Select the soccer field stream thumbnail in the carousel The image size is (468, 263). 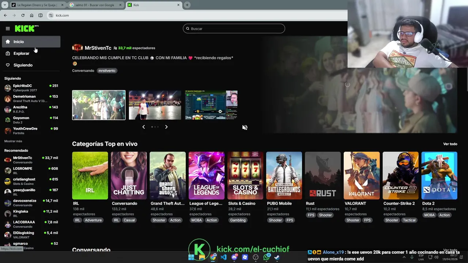[155, 105]
